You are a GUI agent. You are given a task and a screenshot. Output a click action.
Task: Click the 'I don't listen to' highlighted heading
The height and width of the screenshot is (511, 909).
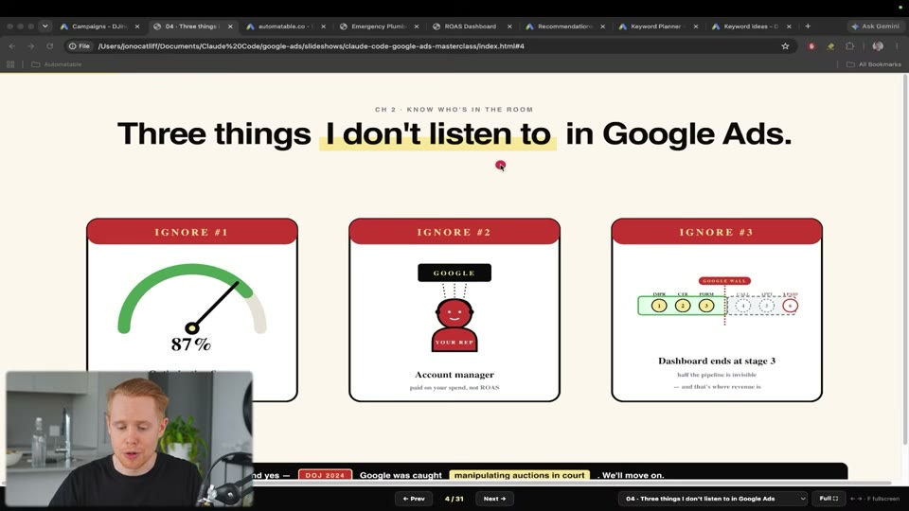[x=437, y=133]
